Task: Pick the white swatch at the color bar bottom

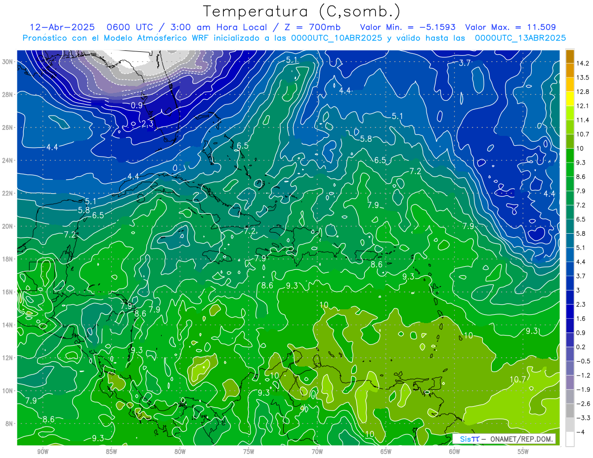Action: (x=570, y=439)
